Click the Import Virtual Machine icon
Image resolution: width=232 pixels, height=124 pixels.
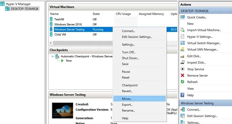(183, 30)
